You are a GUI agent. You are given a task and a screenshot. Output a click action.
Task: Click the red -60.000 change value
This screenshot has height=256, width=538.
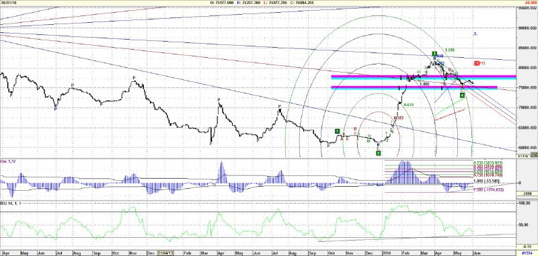tap(531, 3)
